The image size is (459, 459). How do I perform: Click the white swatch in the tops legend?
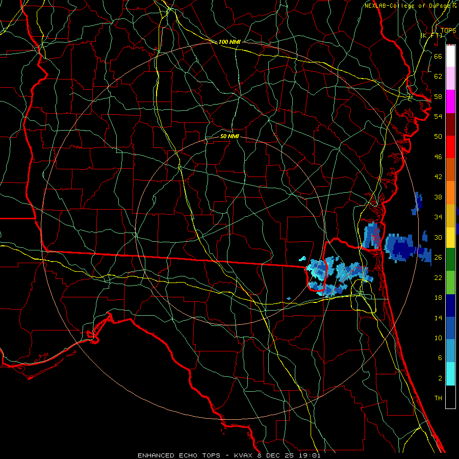point(450,56)
